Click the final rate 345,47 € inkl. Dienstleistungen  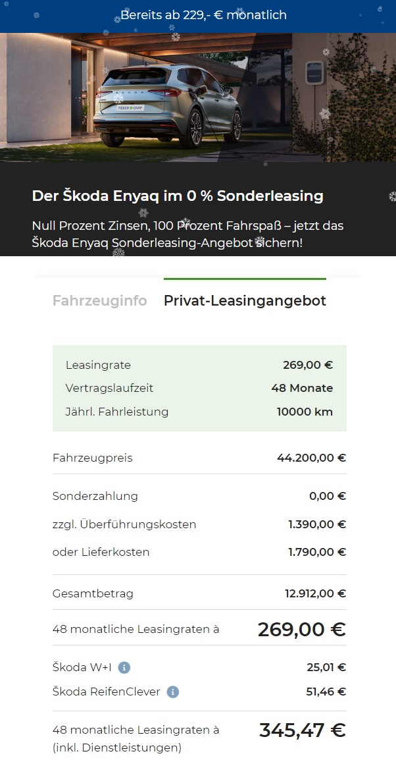click(x=301, y=730)
